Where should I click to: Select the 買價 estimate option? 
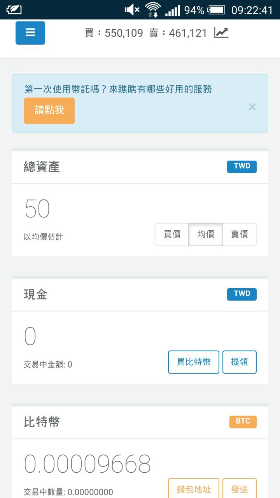pos(172,235)
